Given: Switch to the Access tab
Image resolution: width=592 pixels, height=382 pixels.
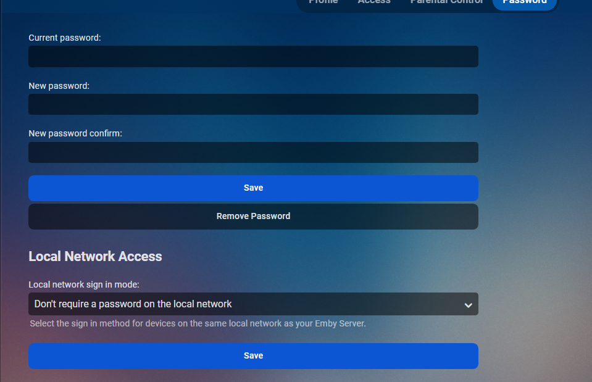Looking at the screenshot, I should click(374, 2).
